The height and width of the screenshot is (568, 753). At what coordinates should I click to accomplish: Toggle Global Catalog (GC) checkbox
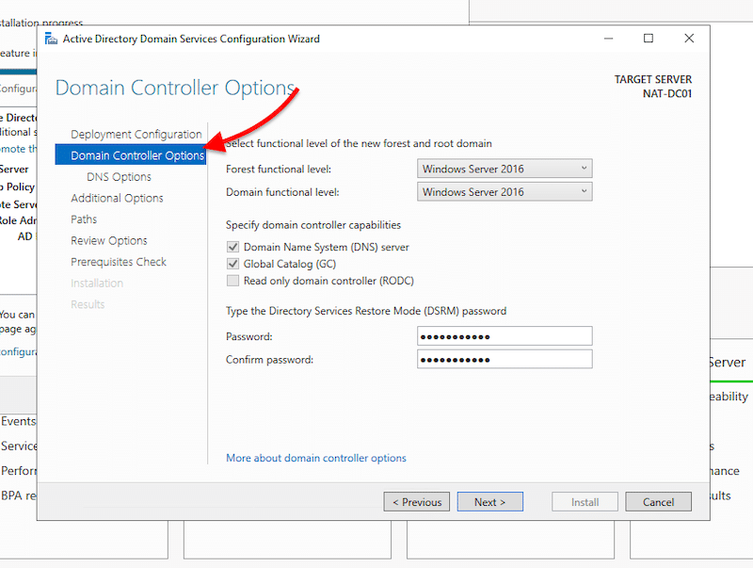click(x=232, y=264)
